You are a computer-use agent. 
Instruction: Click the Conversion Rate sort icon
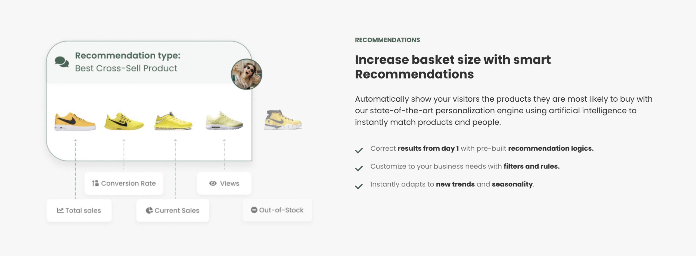click(x=95, y=183)
